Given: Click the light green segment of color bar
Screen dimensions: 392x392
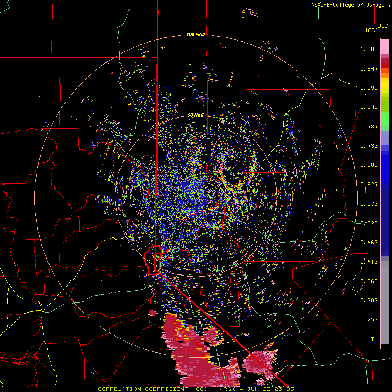Looking at the screenshot, I should click(x=385, y=119).
